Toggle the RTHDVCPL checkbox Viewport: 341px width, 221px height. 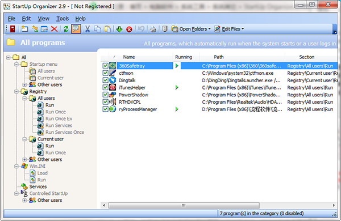click(x=106, y=101)
